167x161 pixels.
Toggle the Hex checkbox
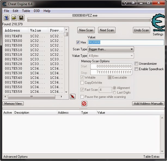point(78,42)
